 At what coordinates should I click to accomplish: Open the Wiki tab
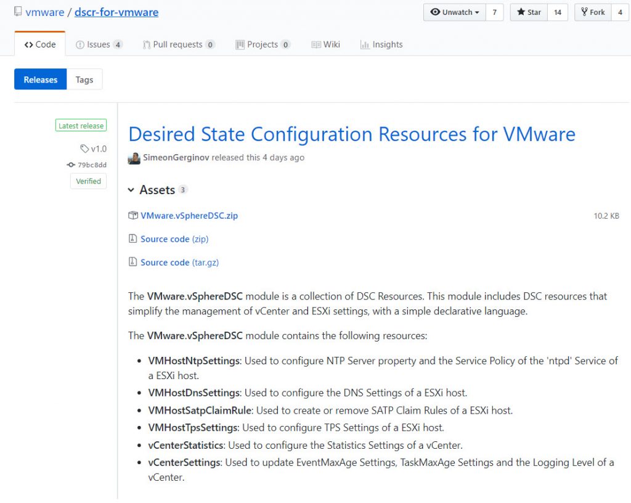[325, 44]
